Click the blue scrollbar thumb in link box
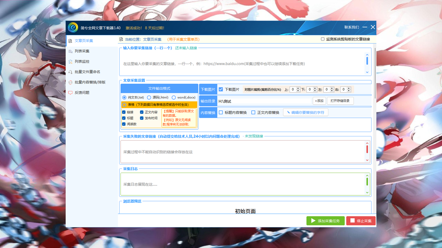Image resolution: width=442 pixels, height=248 pixels. [x=367, y=61]
